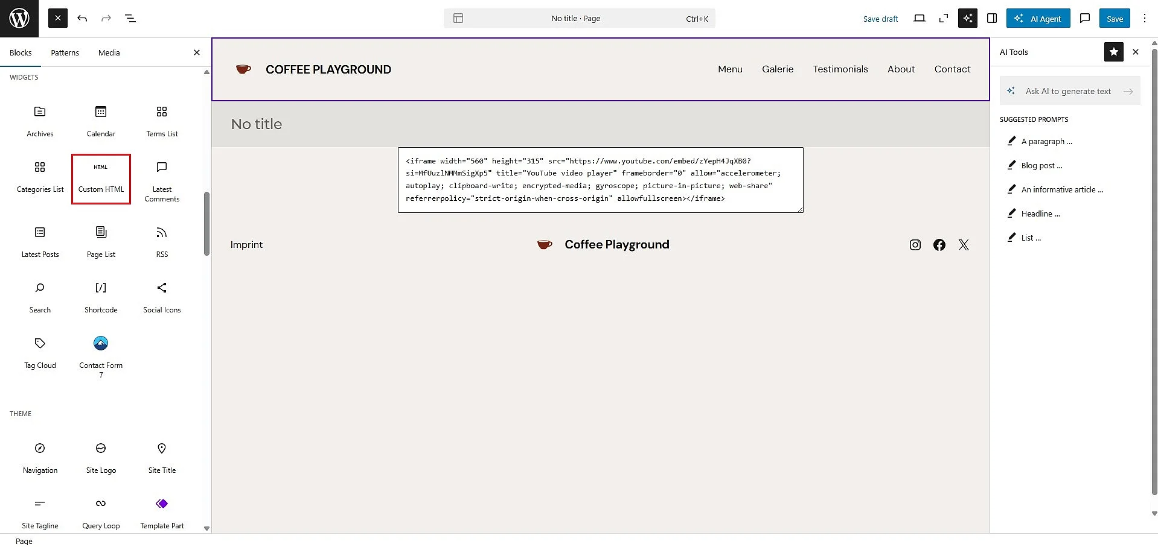Toggle the AI sparkle tools panel
The height and width of the screenshot is (547, 1158).
pyautogui.click(x=968, y=18)
